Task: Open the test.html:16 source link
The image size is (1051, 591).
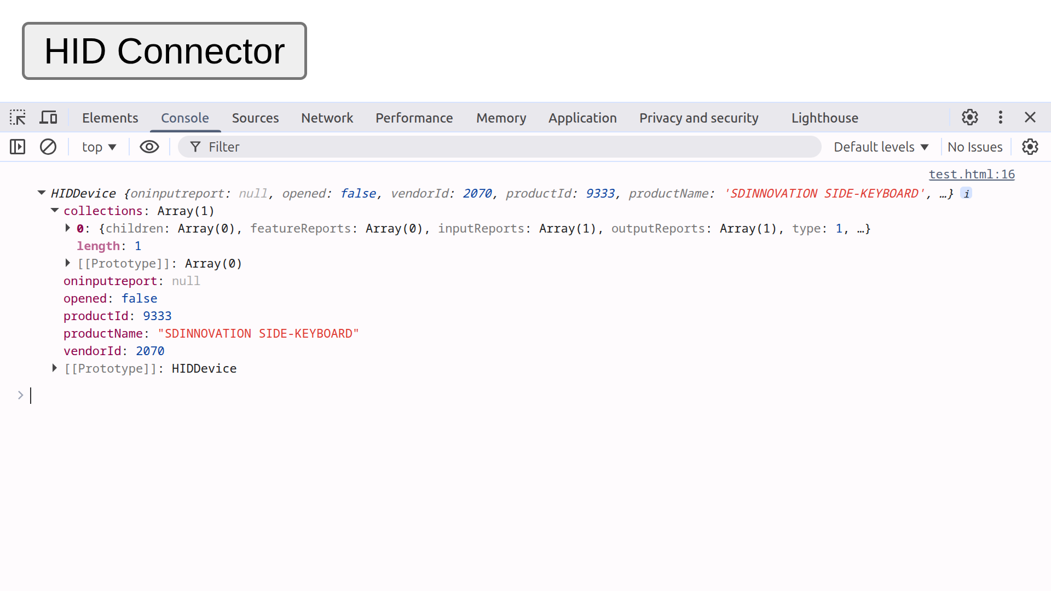Action: pyautogui.click(x=972, y=175)
